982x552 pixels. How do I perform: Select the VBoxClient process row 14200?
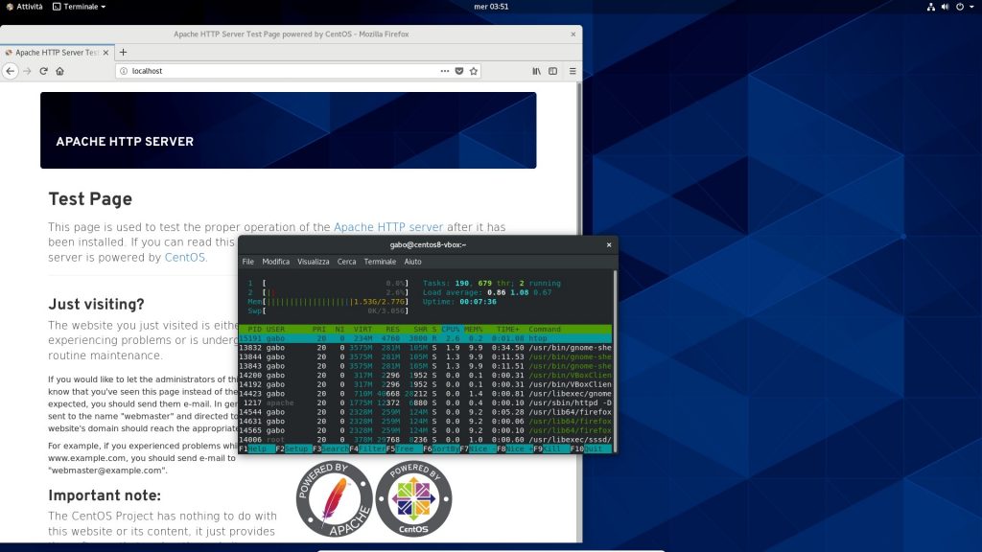pyautogui.click(x=425, y=376)
